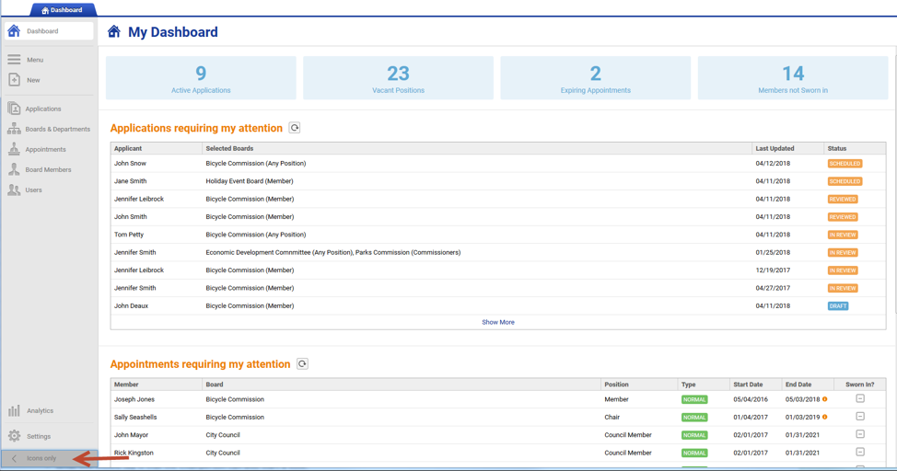Viewport: 897px width, 471px height.
Task: Open Joseph Jones appointment row
Action: pyautogui.click(x=497, y=399)
